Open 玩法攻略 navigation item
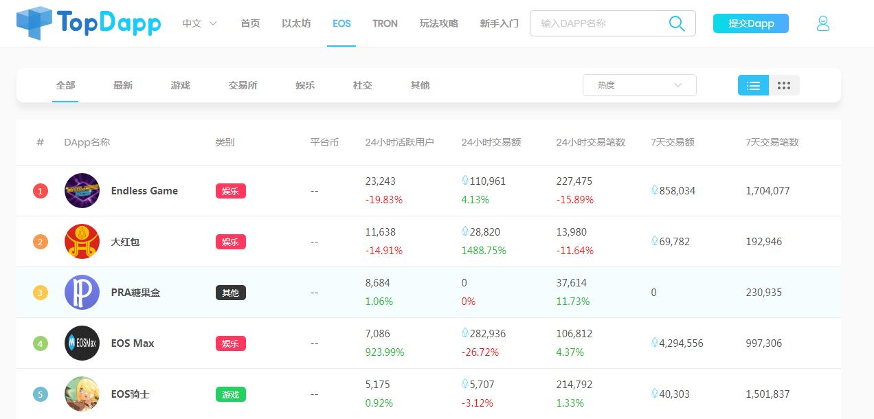Image resolution: width=874 pixels, height=419 pixels. (x=439, y=23)
